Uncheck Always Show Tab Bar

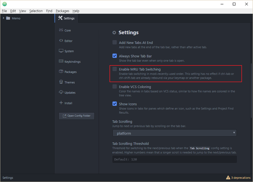point(115,56)
